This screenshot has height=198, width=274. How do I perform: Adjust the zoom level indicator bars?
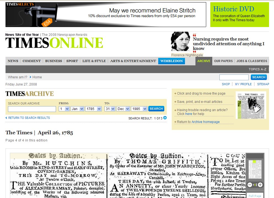click(255, 185)
